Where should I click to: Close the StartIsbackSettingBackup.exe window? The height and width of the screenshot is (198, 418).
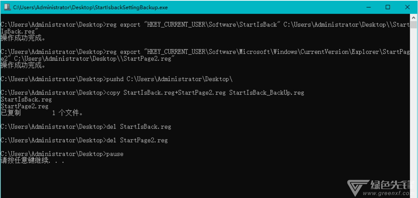(407, 7)
